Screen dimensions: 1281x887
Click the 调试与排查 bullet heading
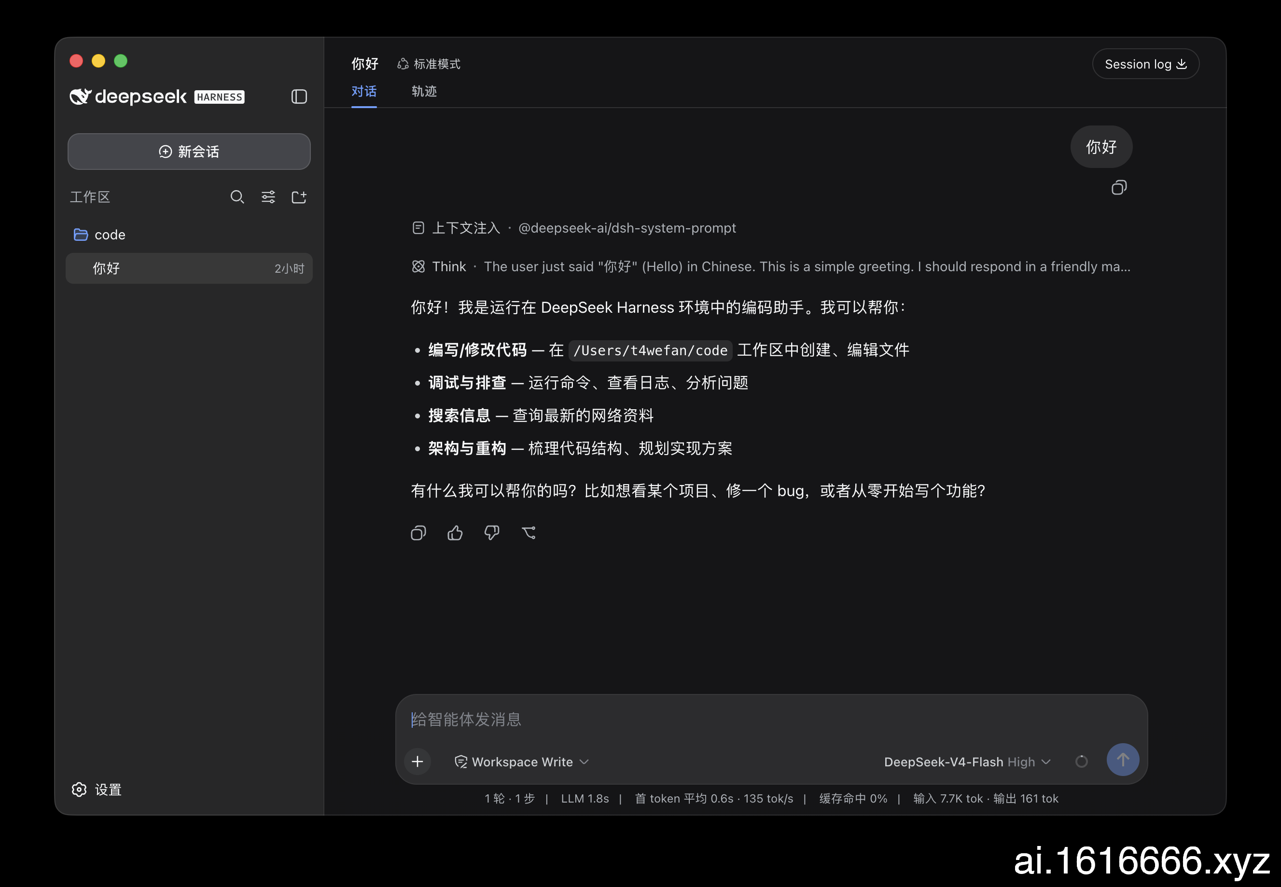pos(467,383)
